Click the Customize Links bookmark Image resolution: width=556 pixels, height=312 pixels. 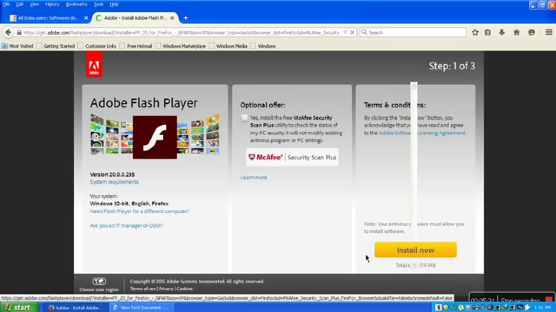click(x=97, y=46)
